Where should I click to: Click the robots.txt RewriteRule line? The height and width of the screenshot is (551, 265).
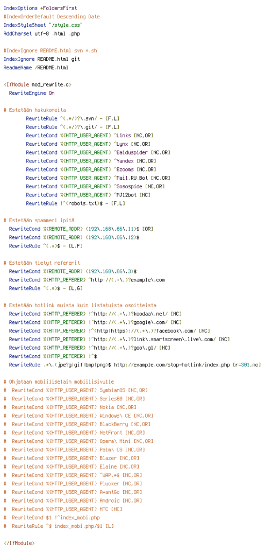point(75,203)
